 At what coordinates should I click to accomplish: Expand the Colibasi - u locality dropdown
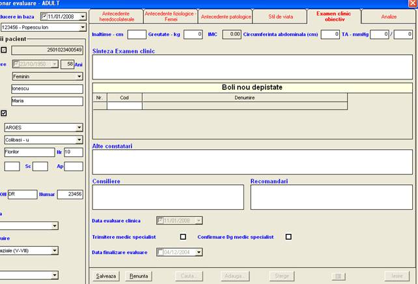pos(79,139)
